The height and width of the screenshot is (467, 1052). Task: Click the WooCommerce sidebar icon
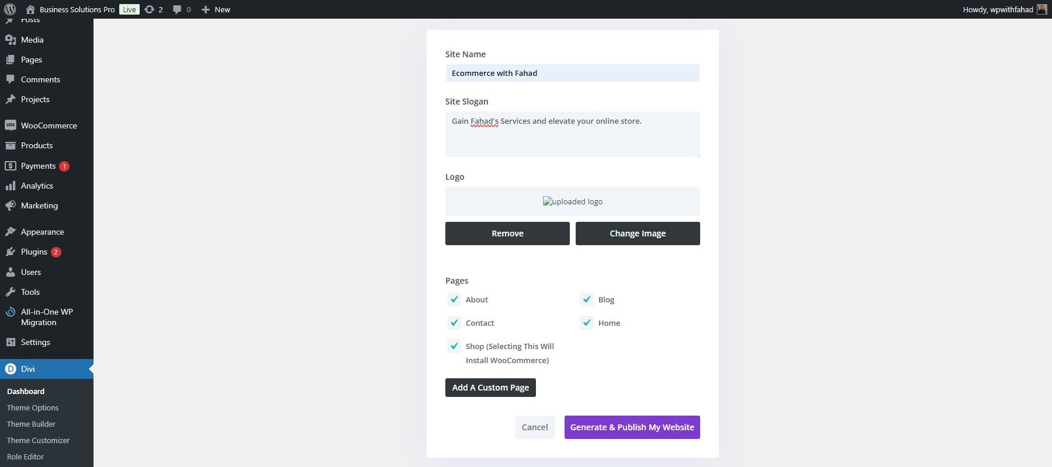click(x=10, y=126)
